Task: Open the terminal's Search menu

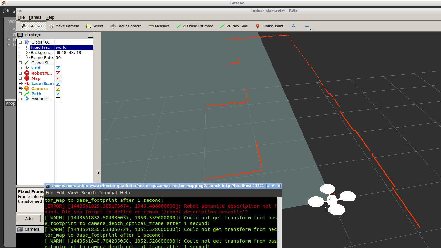Action: click(x=88, y=193)
